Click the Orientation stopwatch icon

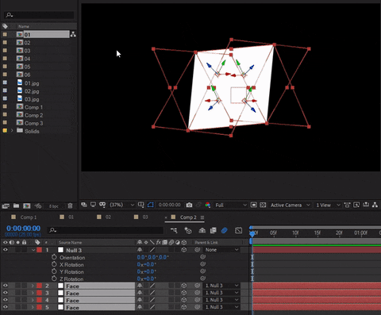coord(54,257)
